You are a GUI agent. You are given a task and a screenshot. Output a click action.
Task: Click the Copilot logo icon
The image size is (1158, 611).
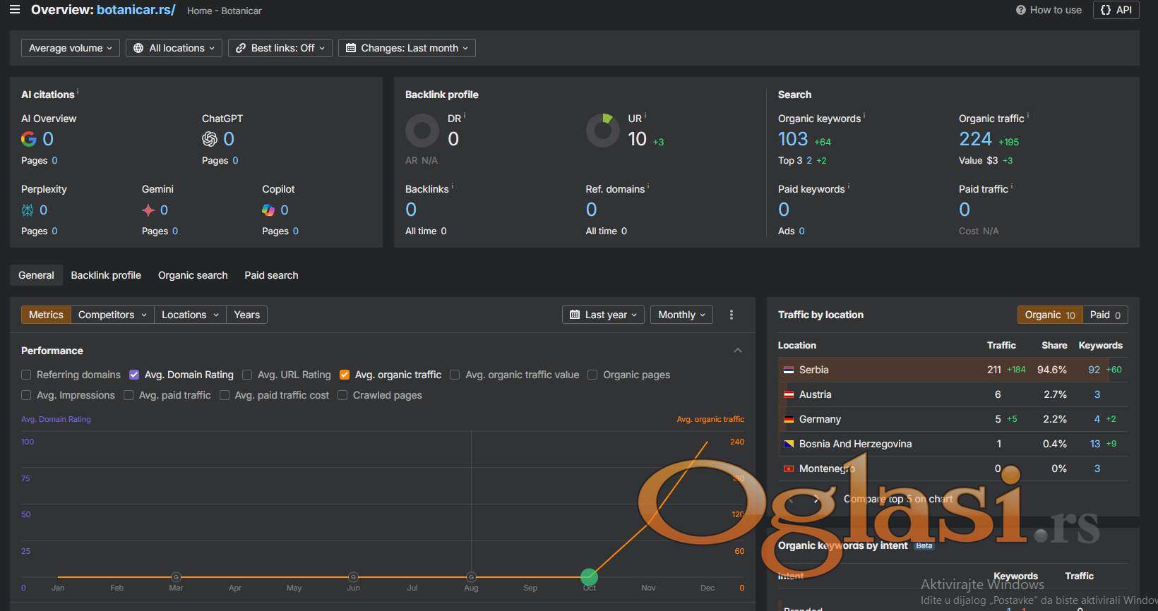tap(268, 210)
